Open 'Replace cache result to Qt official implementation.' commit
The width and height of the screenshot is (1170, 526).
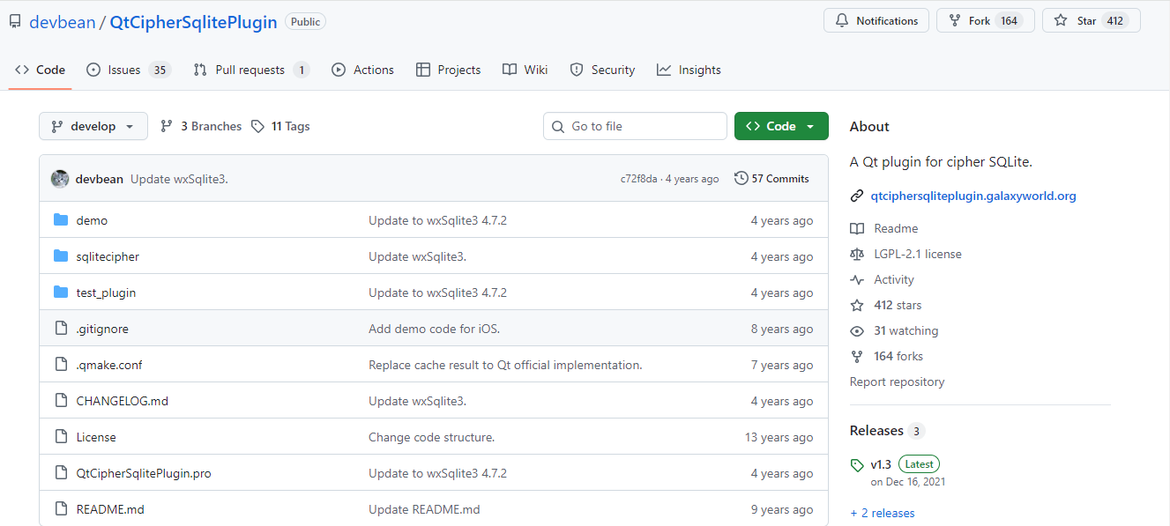click(x=505, y=365)
